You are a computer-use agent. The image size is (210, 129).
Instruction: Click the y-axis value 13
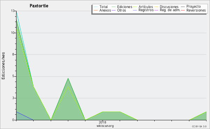click(x=13, y=11)
